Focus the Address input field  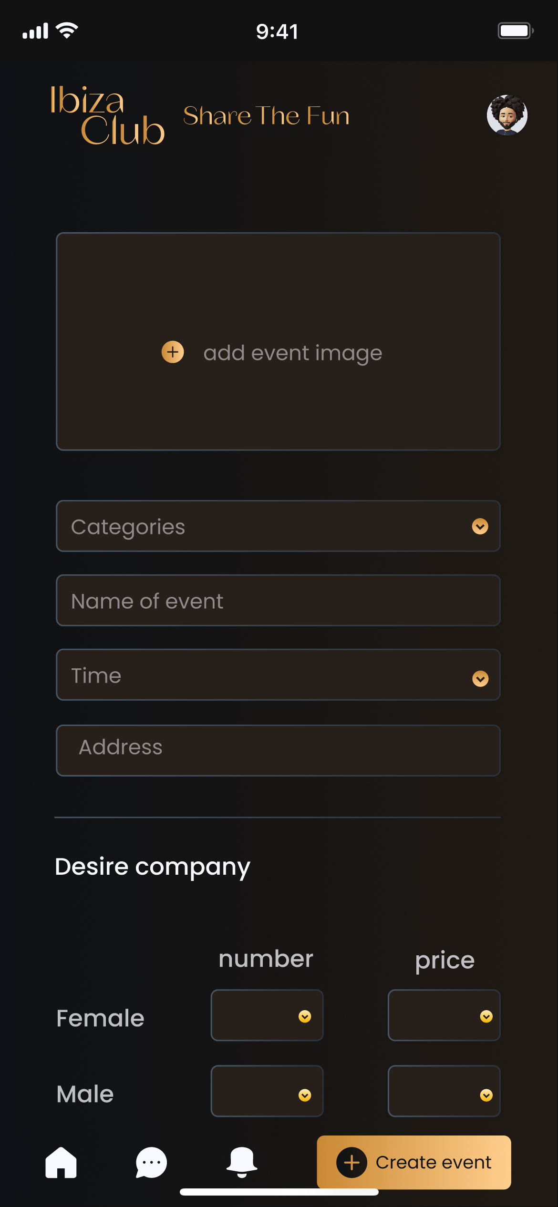[x=278, y=751]
